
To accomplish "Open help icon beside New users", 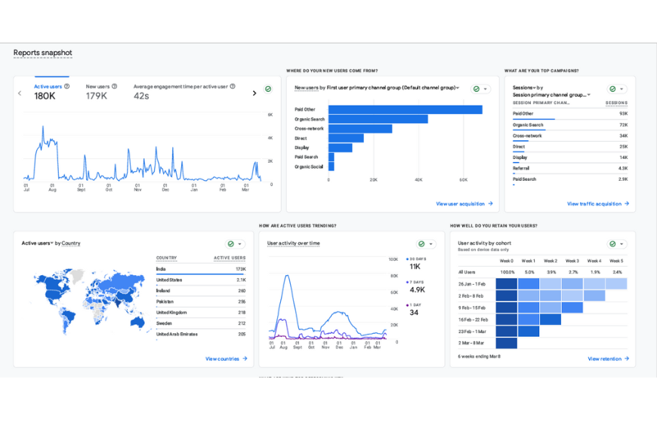I will point(115,87).
